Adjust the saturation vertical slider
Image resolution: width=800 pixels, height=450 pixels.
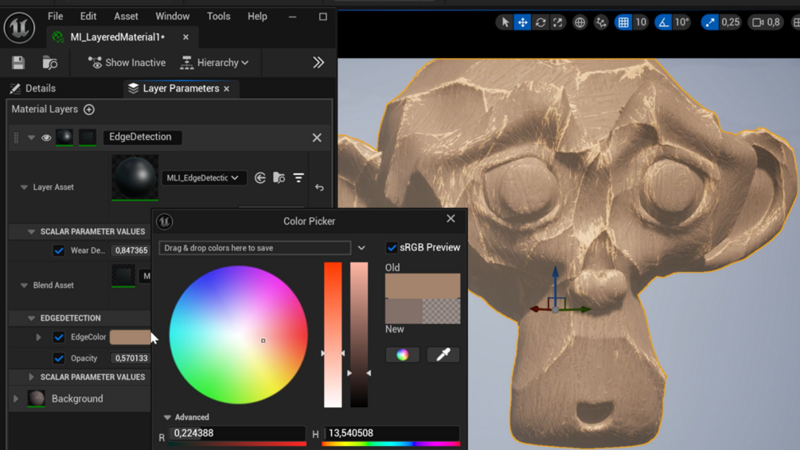tap(333, 335)
